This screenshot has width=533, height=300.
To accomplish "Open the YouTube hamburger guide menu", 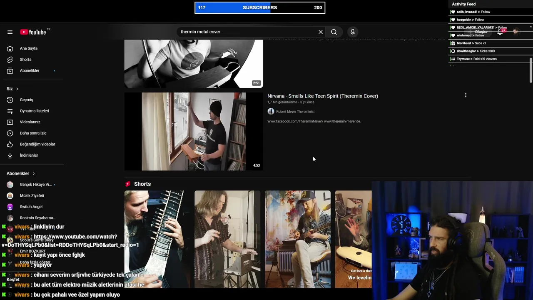I will tap(10, 32).
